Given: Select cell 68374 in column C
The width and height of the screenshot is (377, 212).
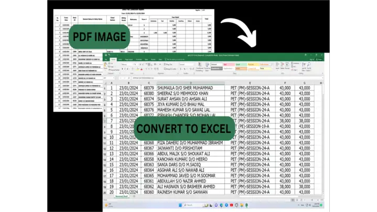Looking at the screenshot, I should [x=149, y=99].
